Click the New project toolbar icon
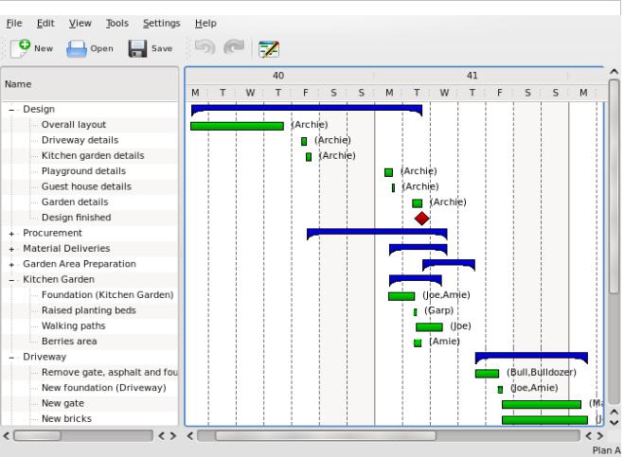The image size is (624, 457). [x=20, y=48]
